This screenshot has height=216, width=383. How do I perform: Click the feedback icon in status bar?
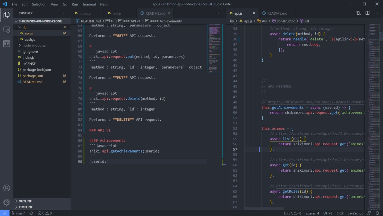pyautogui.click(x=369, y=213)
